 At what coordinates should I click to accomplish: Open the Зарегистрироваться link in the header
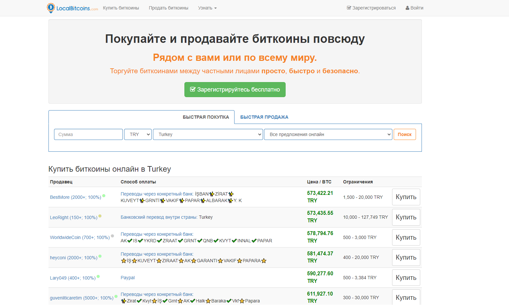pos(371,8)
